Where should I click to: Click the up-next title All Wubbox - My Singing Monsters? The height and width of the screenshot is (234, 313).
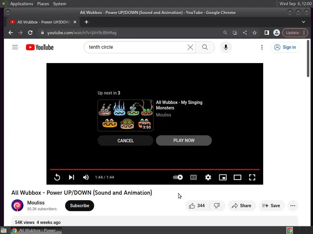pyautogui.click(x=179, y=105)
